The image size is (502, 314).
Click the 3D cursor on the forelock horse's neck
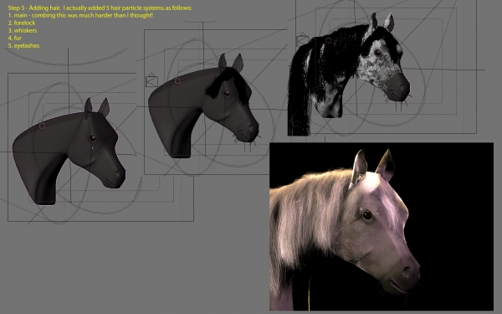[x=177, y=81]
